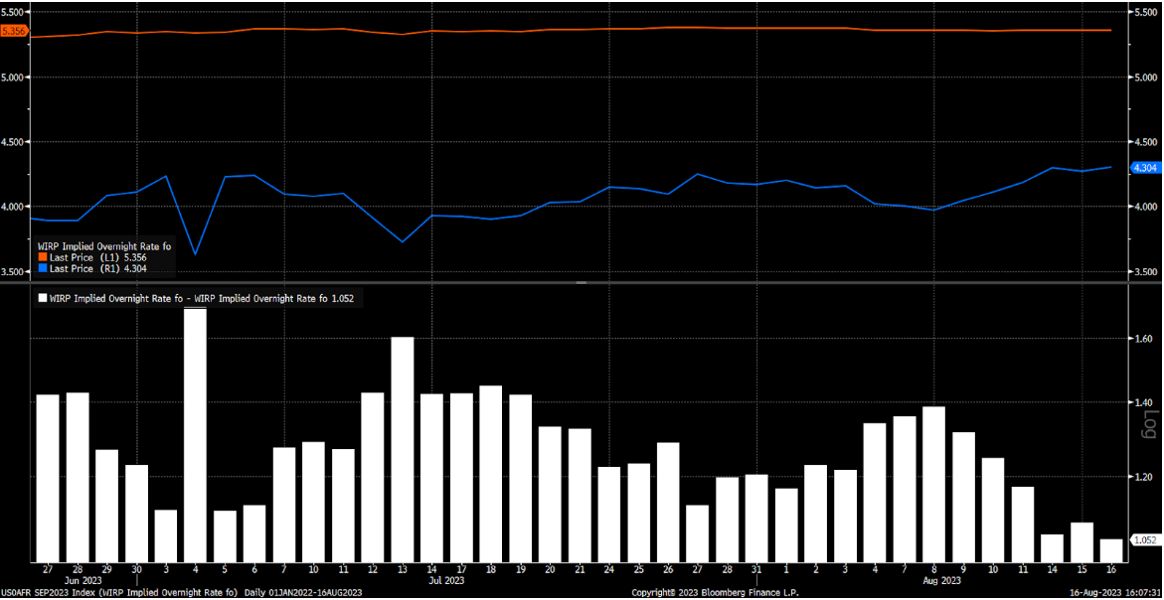The height and width of the screenshot is (600, 1164).
Task: Click the Log scale label on right axis
Action: click(x=1150, y=425)
